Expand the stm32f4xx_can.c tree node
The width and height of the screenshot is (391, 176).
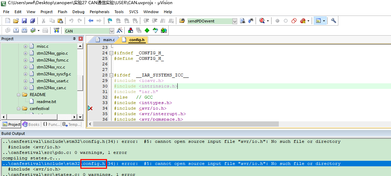click(x=25, y=88)
